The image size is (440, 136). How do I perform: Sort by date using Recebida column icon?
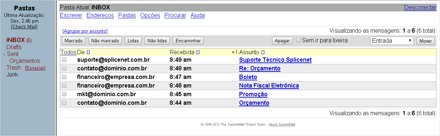[198, 52]
